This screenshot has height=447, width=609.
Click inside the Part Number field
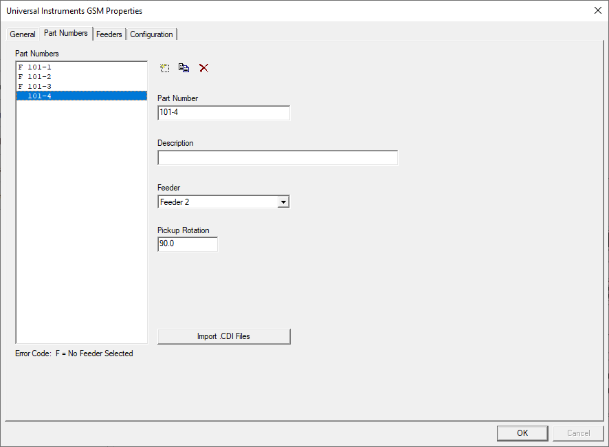coord(223,112)
